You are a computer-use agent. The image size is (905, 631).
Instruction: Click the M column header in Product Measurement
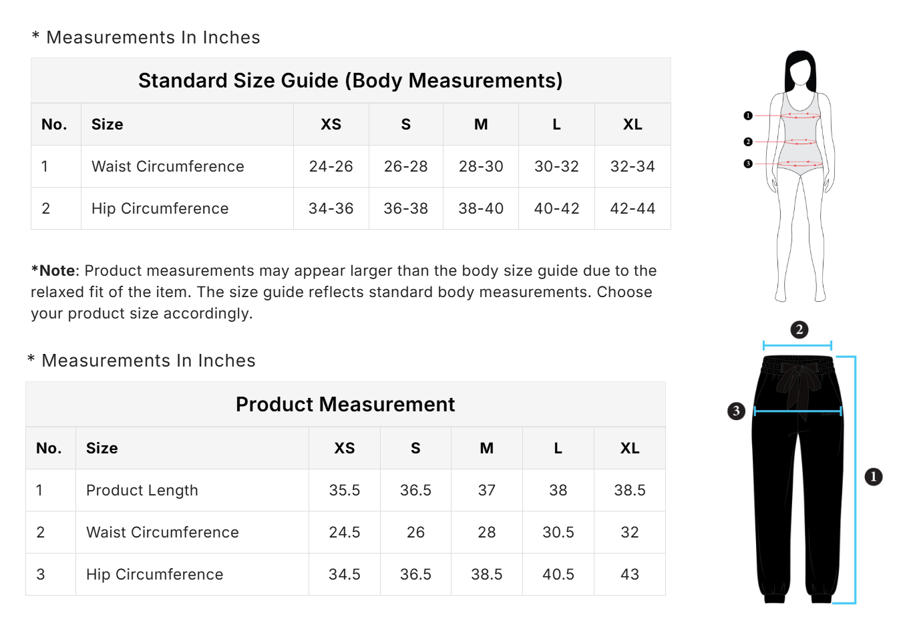486,449
